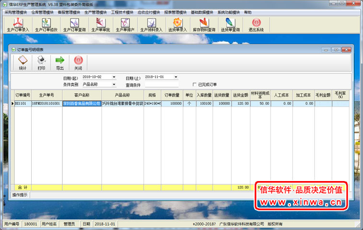Click 单位 column header
This screenshot has height=230, width=363.
click(189, 95)
